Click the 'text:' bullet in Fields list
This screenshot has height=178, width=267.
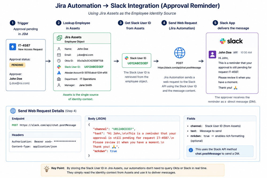[194, 131]
